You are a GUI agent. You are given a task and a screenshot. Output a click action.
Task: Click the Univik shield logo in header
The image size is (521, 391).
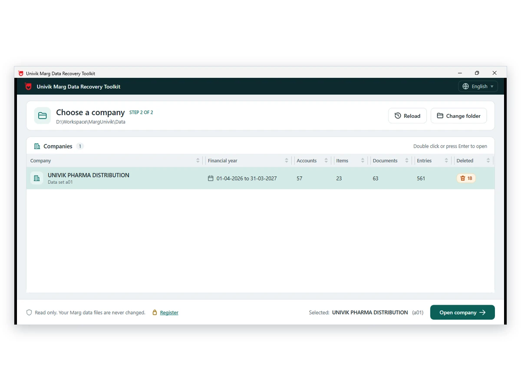click(x=28, y=86)
